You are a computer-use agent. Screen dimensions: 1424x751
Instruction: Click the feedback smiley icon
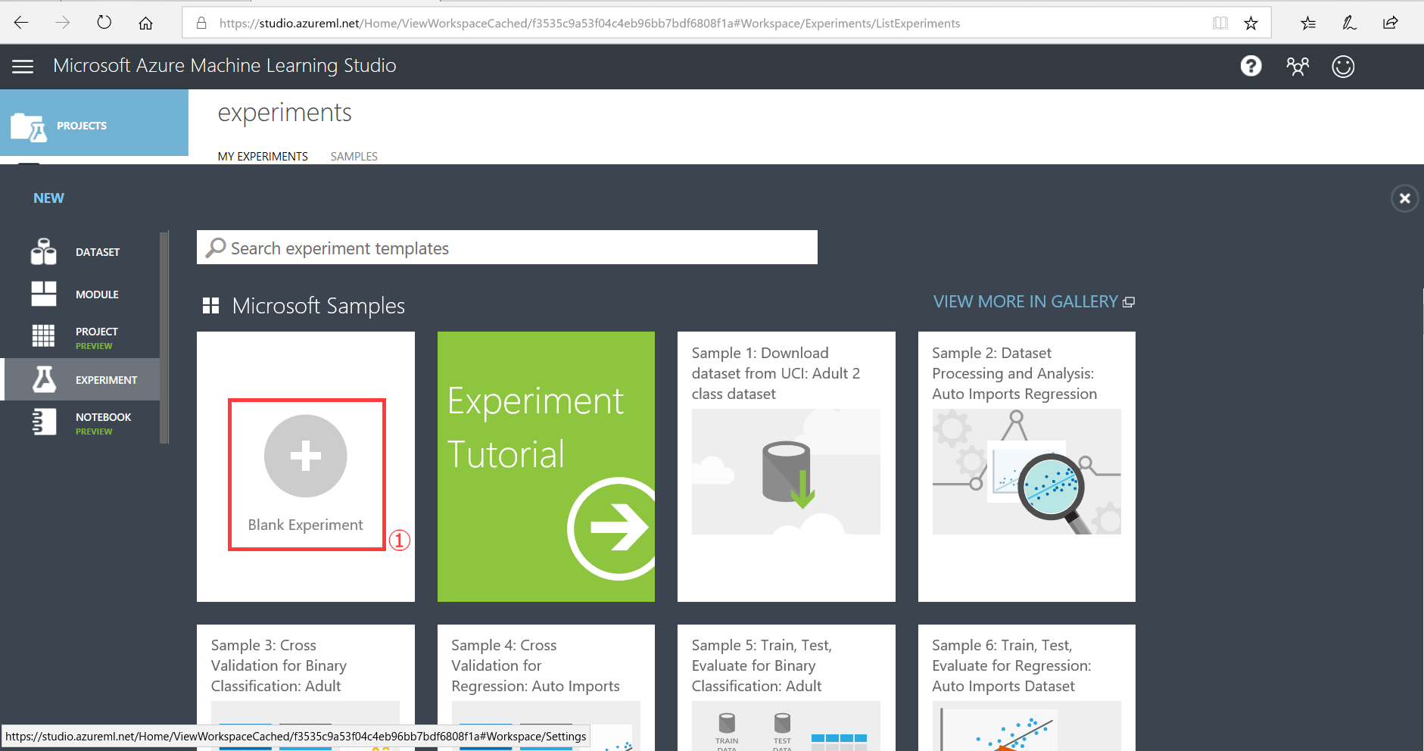tap(1343, 67)
